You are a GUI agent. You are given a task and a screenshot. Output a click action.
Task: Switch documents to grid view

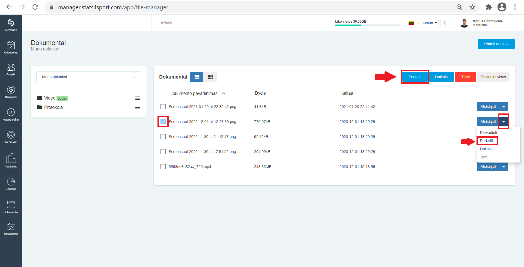click(x=210, y=77)
